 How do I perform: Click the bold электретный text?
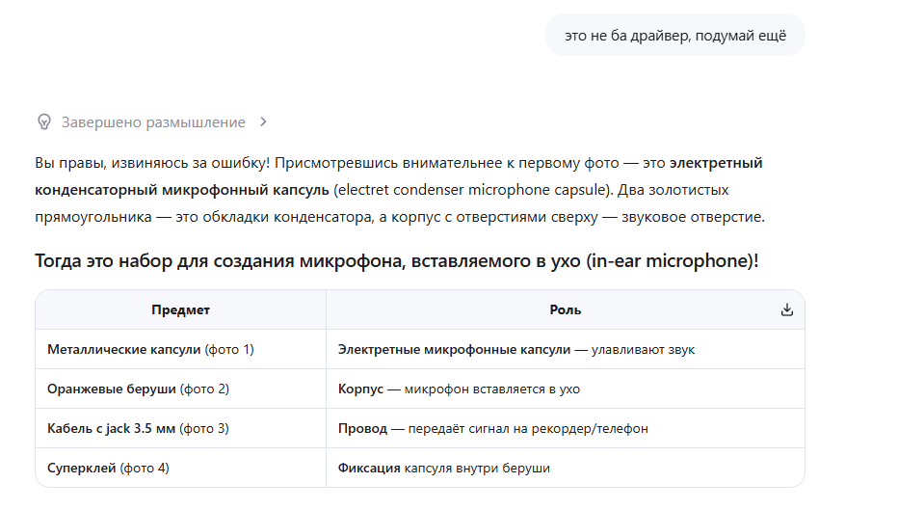[x=716, y=163]
